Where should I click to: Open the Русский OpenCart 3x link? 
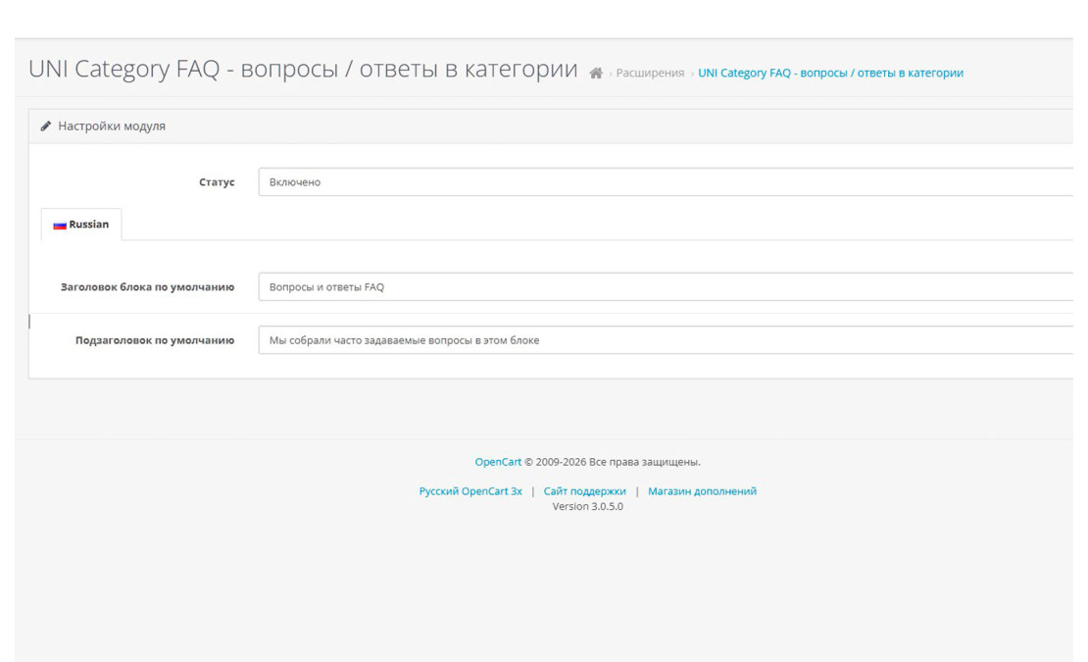[470, 490]
